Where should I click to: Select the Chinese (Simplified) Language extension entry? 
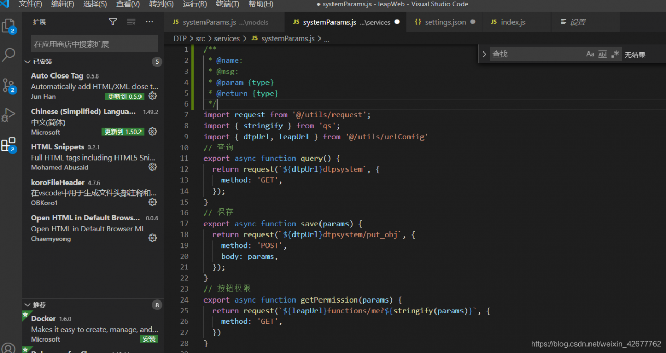tap(93, 122)
